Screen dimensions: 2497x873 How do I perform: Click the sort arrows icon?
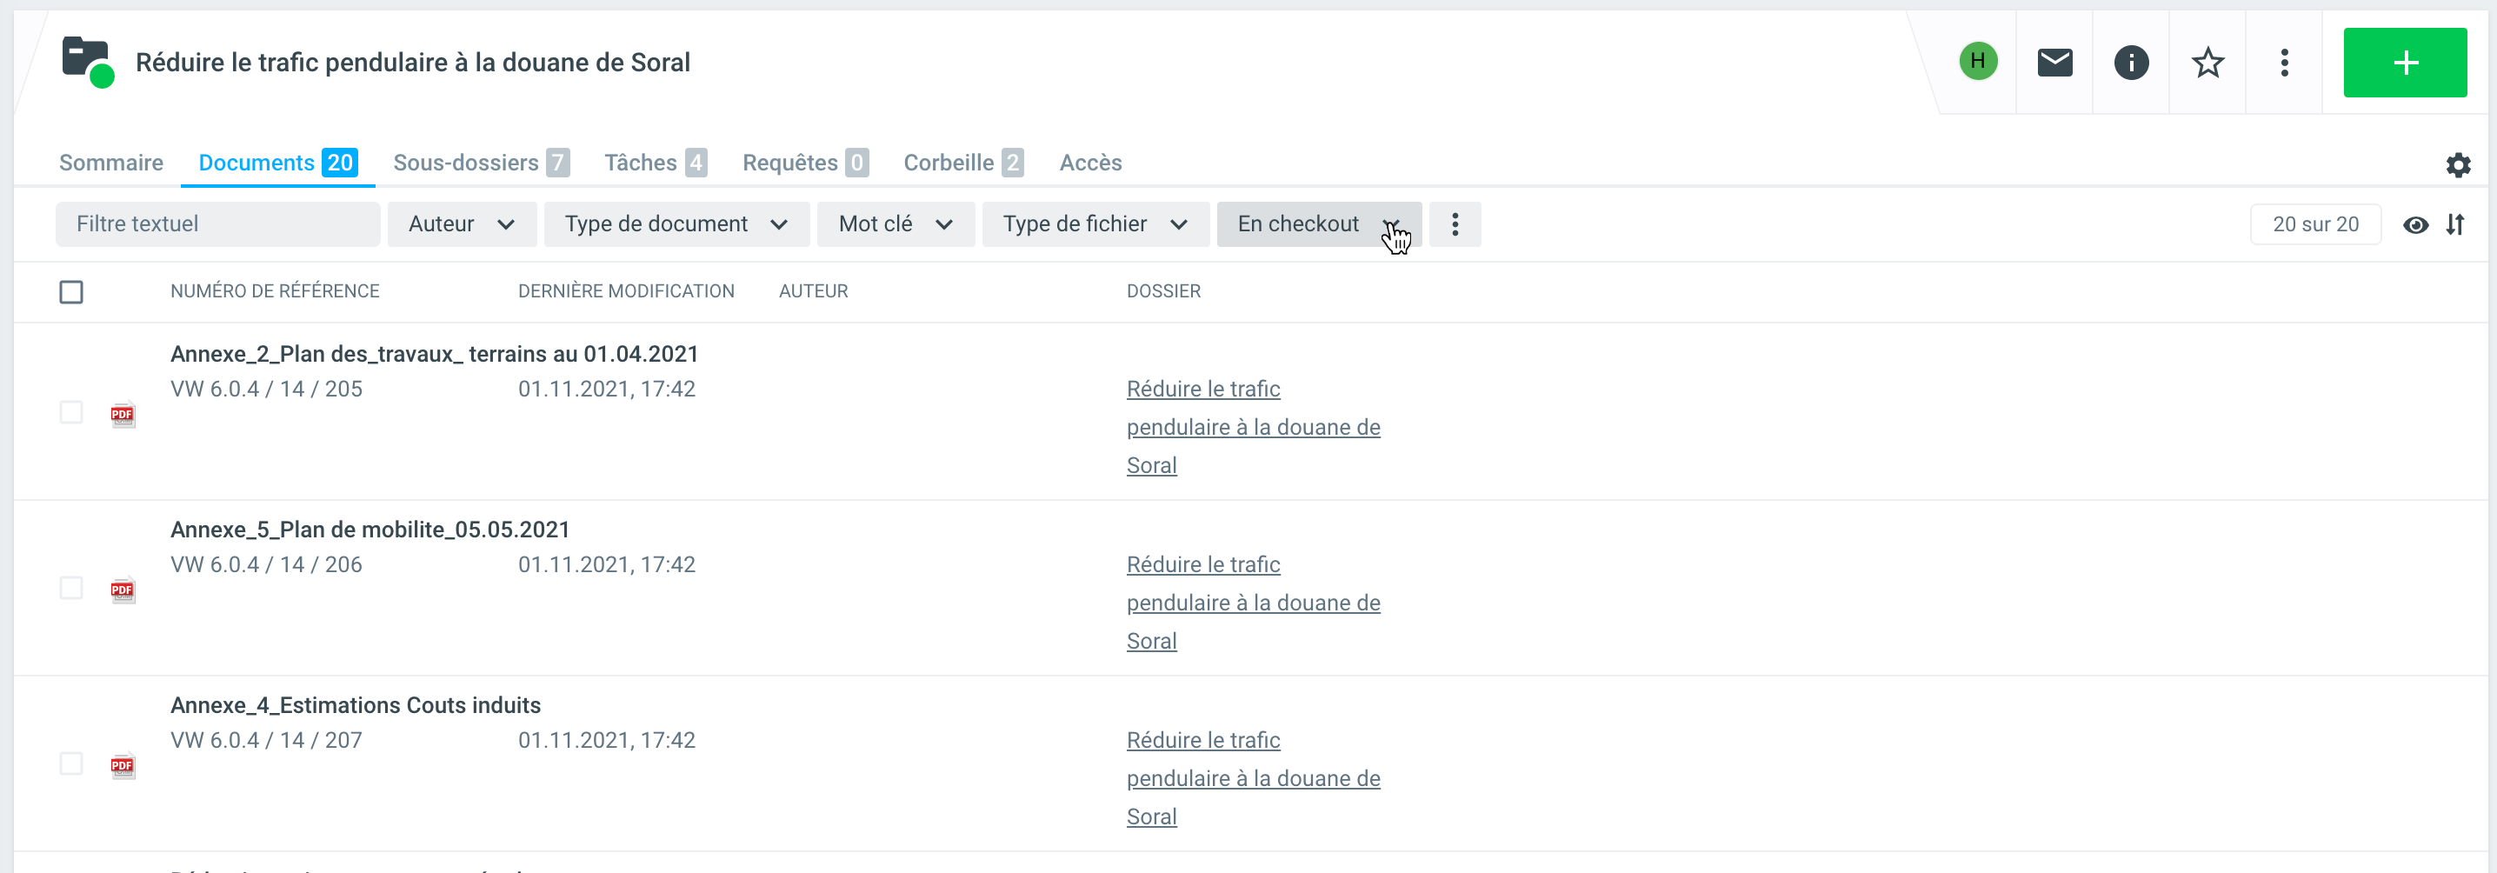pos(2454,225)
